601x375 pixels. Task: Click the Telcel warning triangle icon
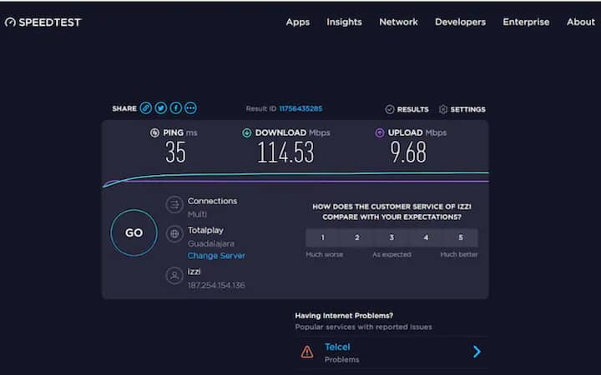pos(307,352)
